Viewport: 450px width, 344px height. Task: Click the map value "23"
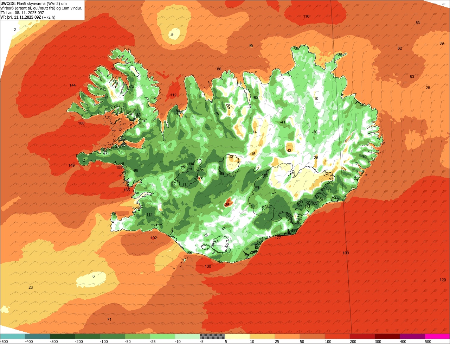tap(31, 287)
